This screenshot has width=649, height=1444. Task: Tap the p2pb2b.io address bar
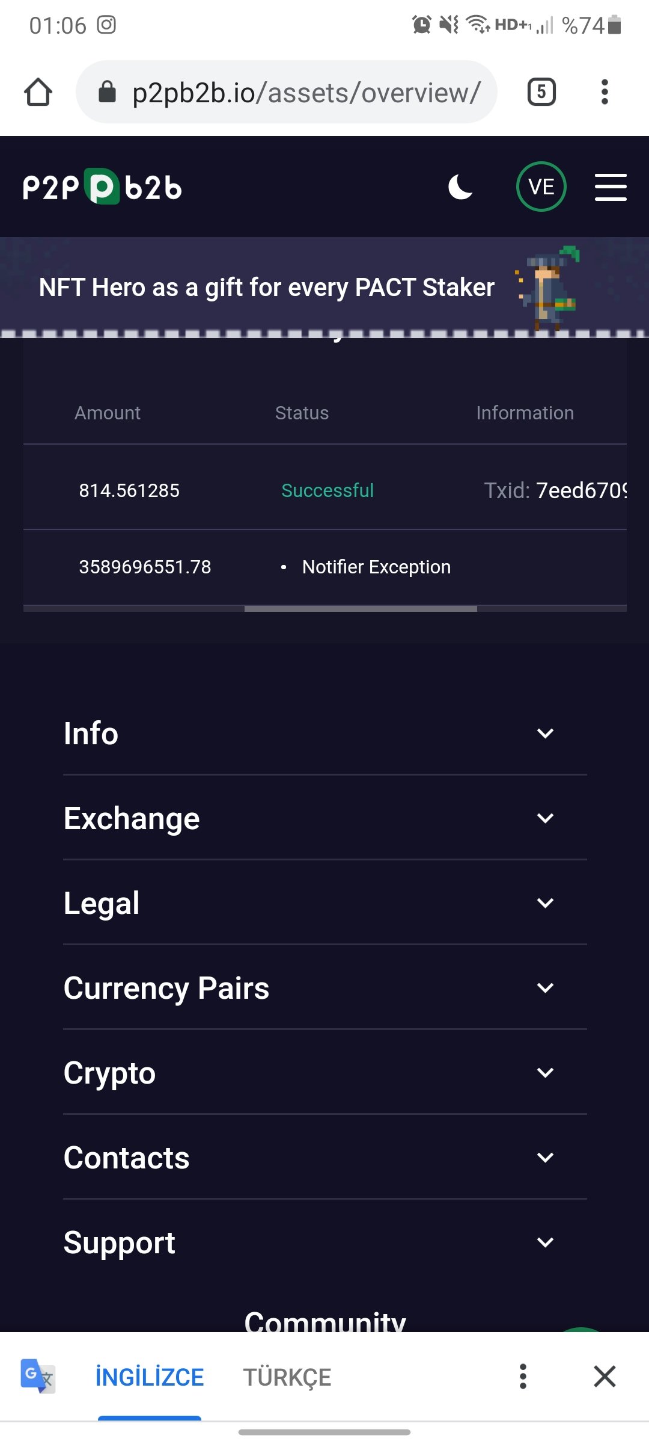pos(287,92)
